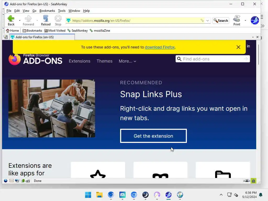Open the moon-icon browser in taskbar
The width and height of the screenshot is (268, 201).
pyautogui.click(x=146, y=195)
